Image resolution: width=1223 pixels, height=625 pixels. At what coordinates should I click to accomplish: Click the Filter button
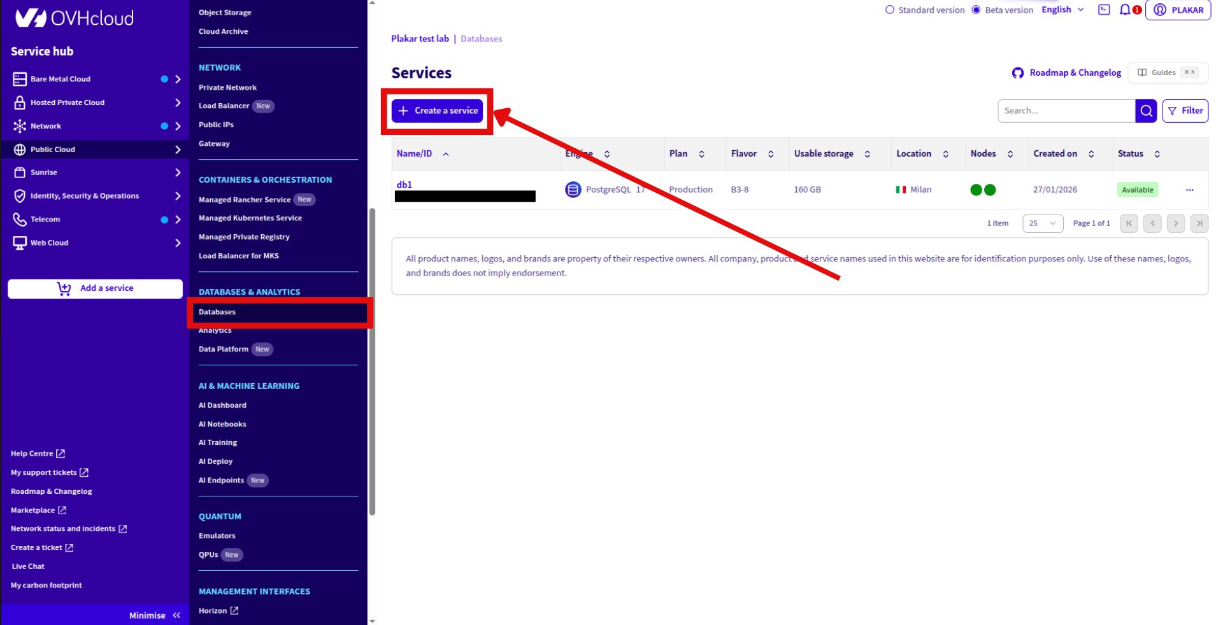tap(1185, 111)
